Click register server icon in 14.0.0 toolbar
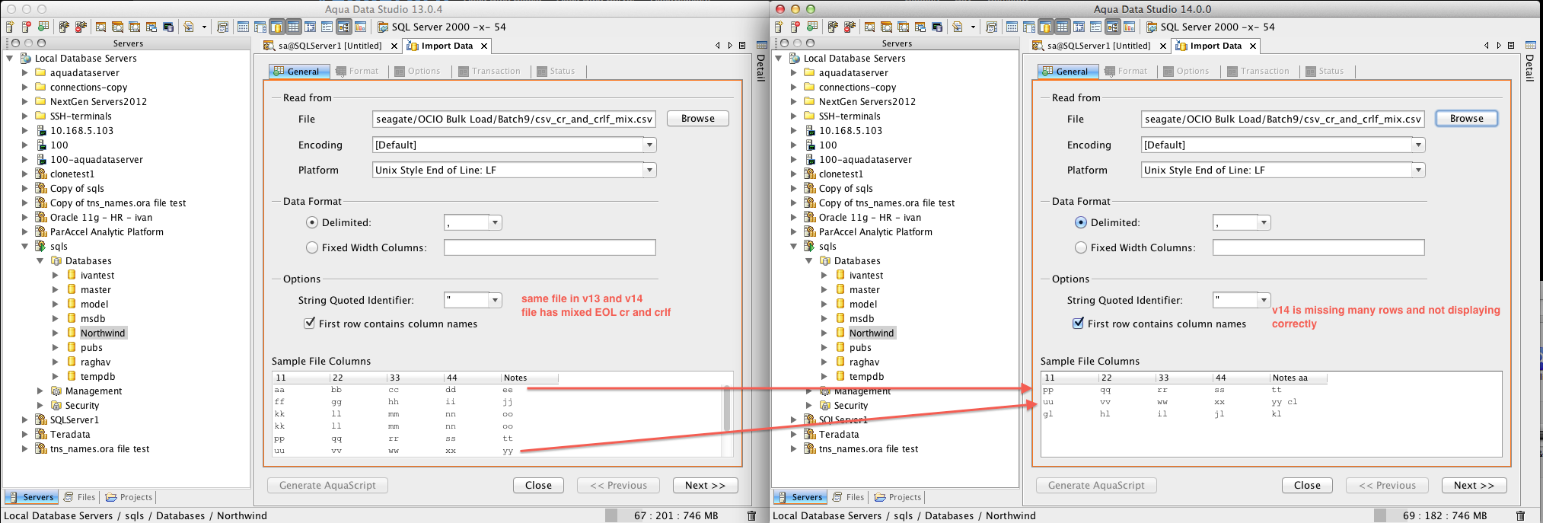Viewport: 1543px width, 523px height. click(779, 27)
